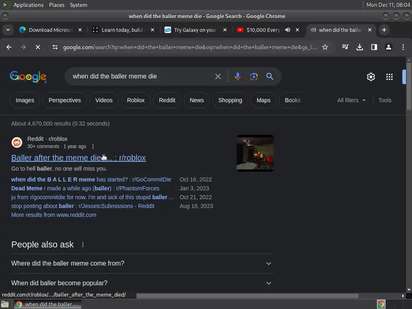Click the address bar URL
412x309 pixels.
click(190, 47)
